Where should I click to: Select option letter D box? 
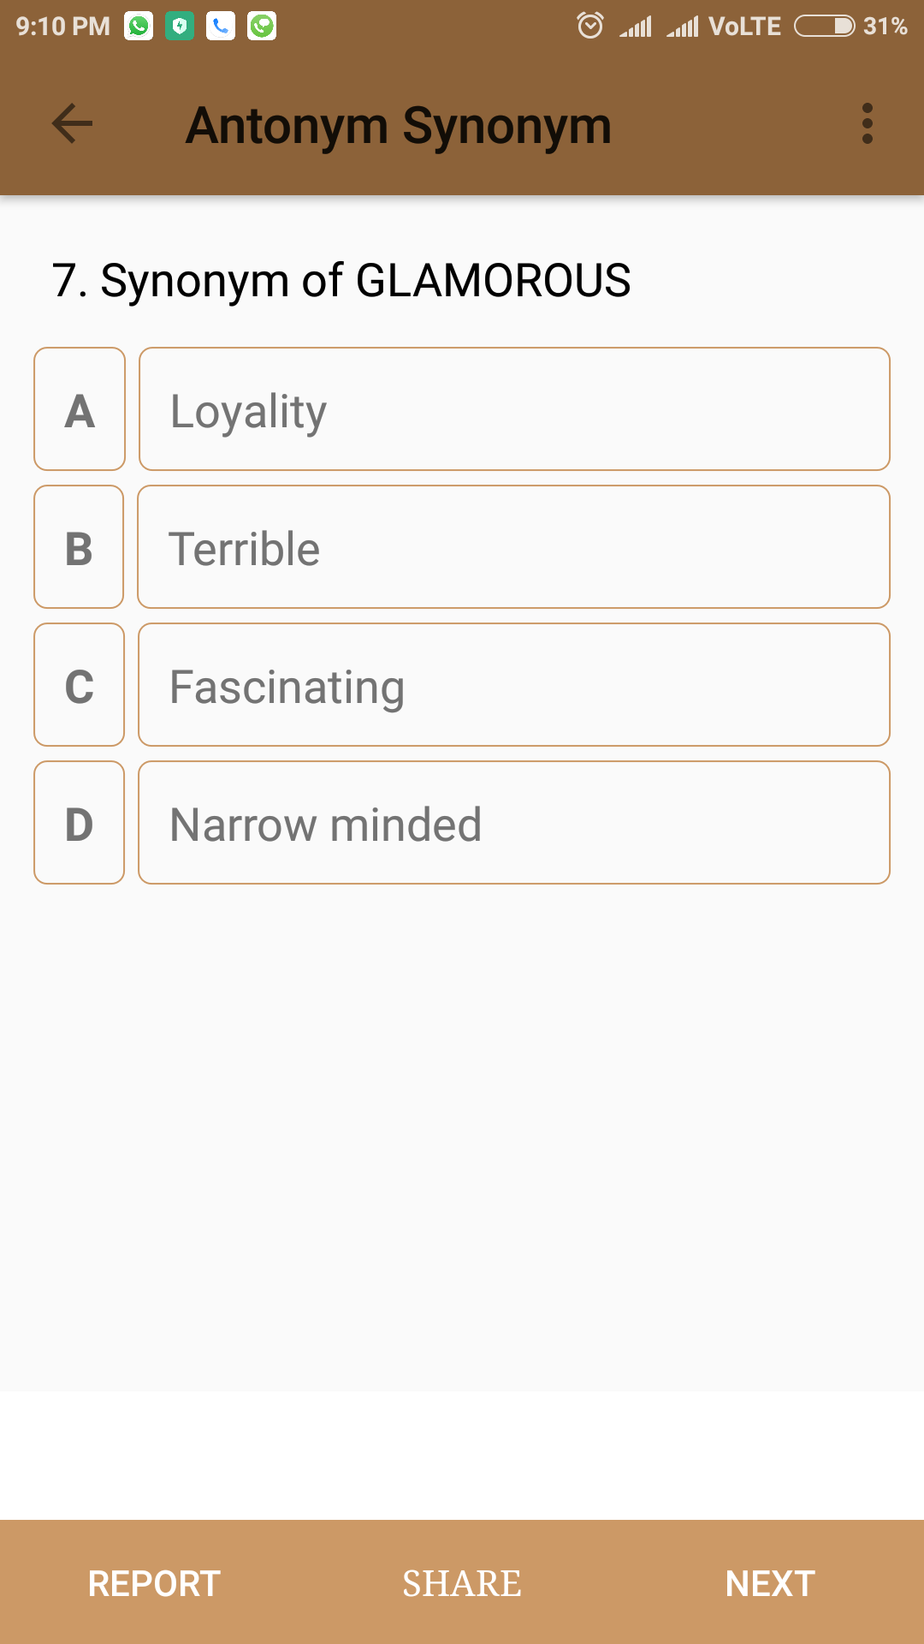(x=80, y=823)
